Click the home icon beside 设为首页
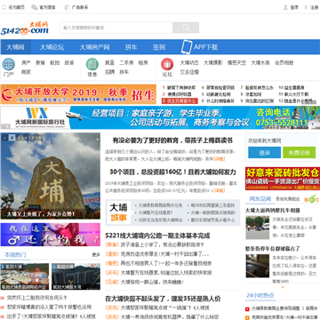Viewport: 320px width, 320px height. point(4,7)
